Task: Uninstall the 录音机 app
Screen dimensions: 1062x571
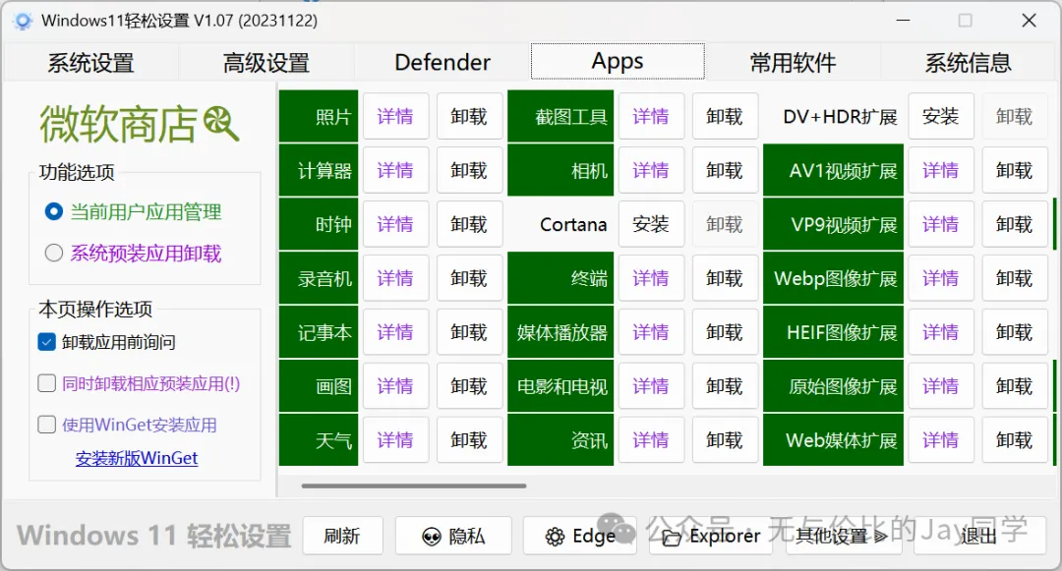Action: [469, 278]
